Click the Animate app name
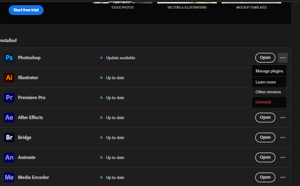Image resolution: width=300 pixels, height=186 pixels. click(27, 157)
